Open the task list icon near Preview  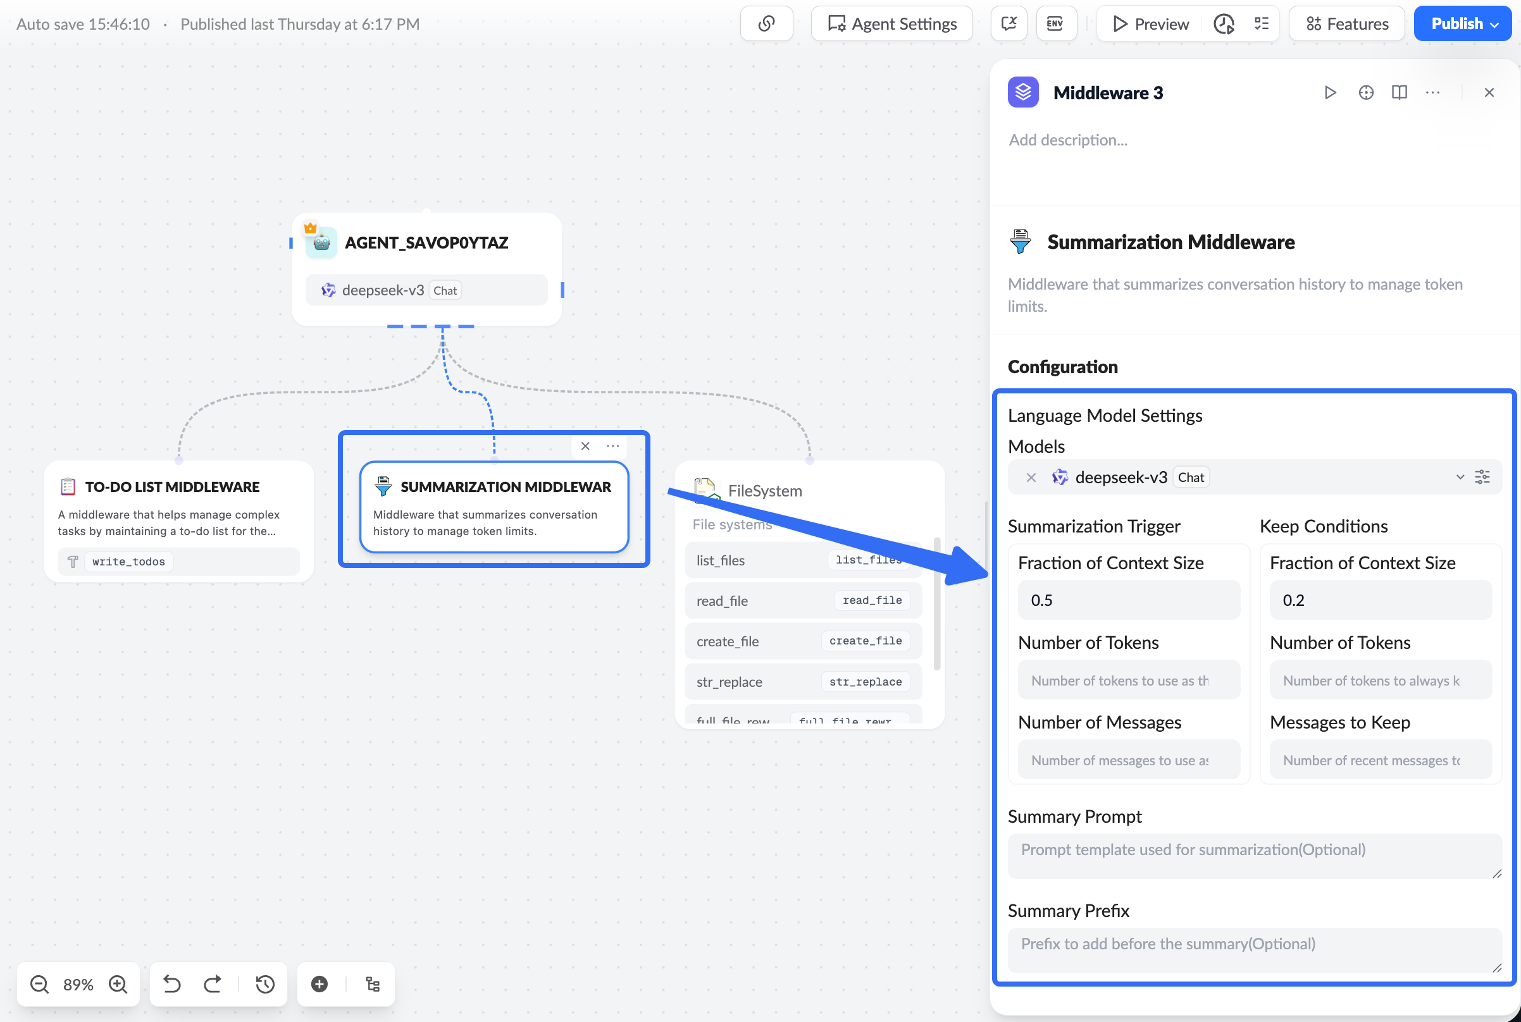[1262, 23]
